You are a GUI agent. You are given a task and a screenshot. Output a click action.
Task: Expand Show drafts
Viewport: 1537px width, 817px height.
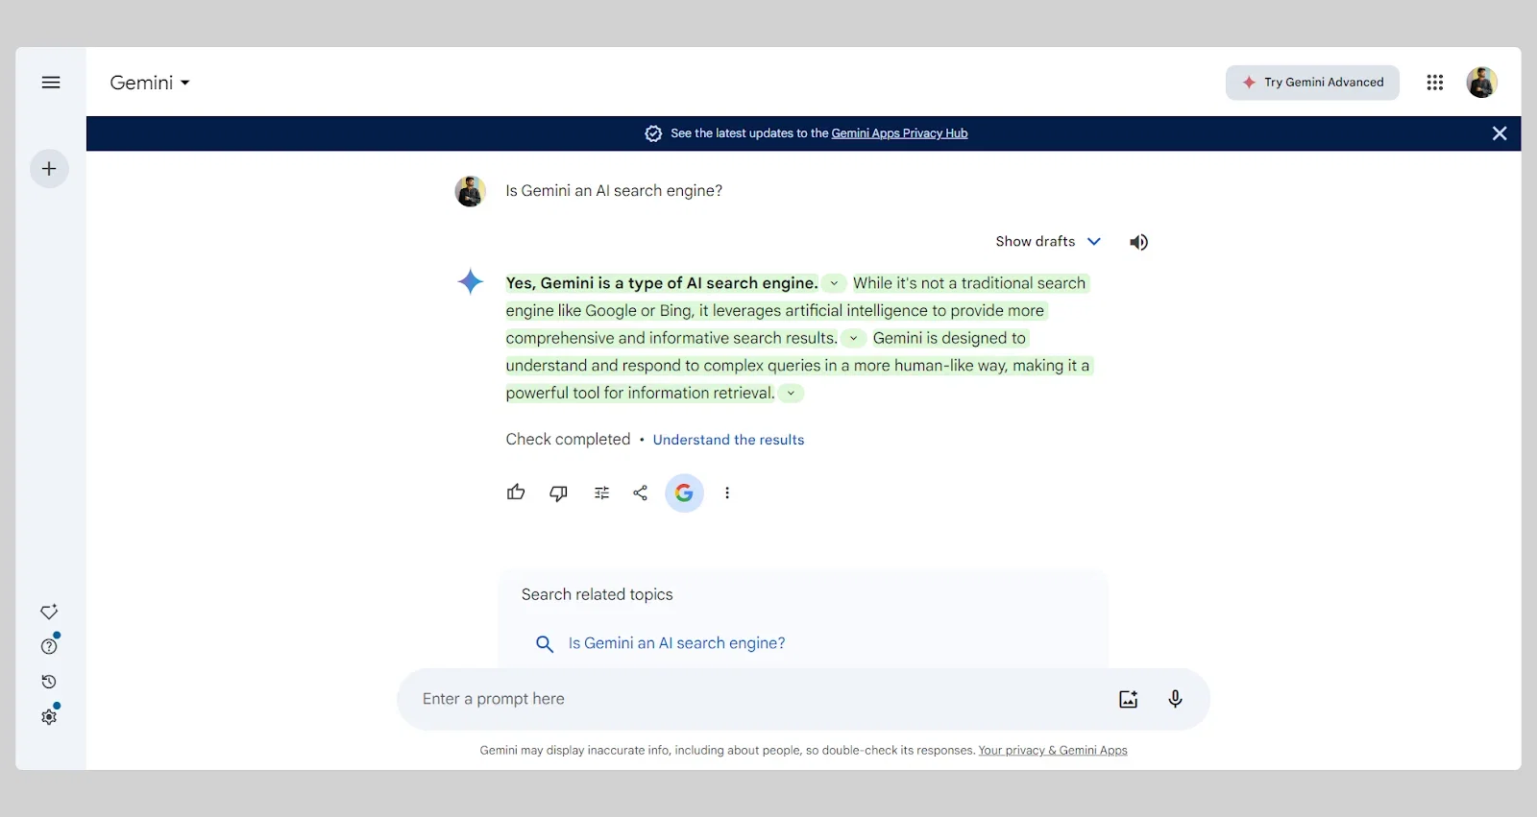(1048, 241)
